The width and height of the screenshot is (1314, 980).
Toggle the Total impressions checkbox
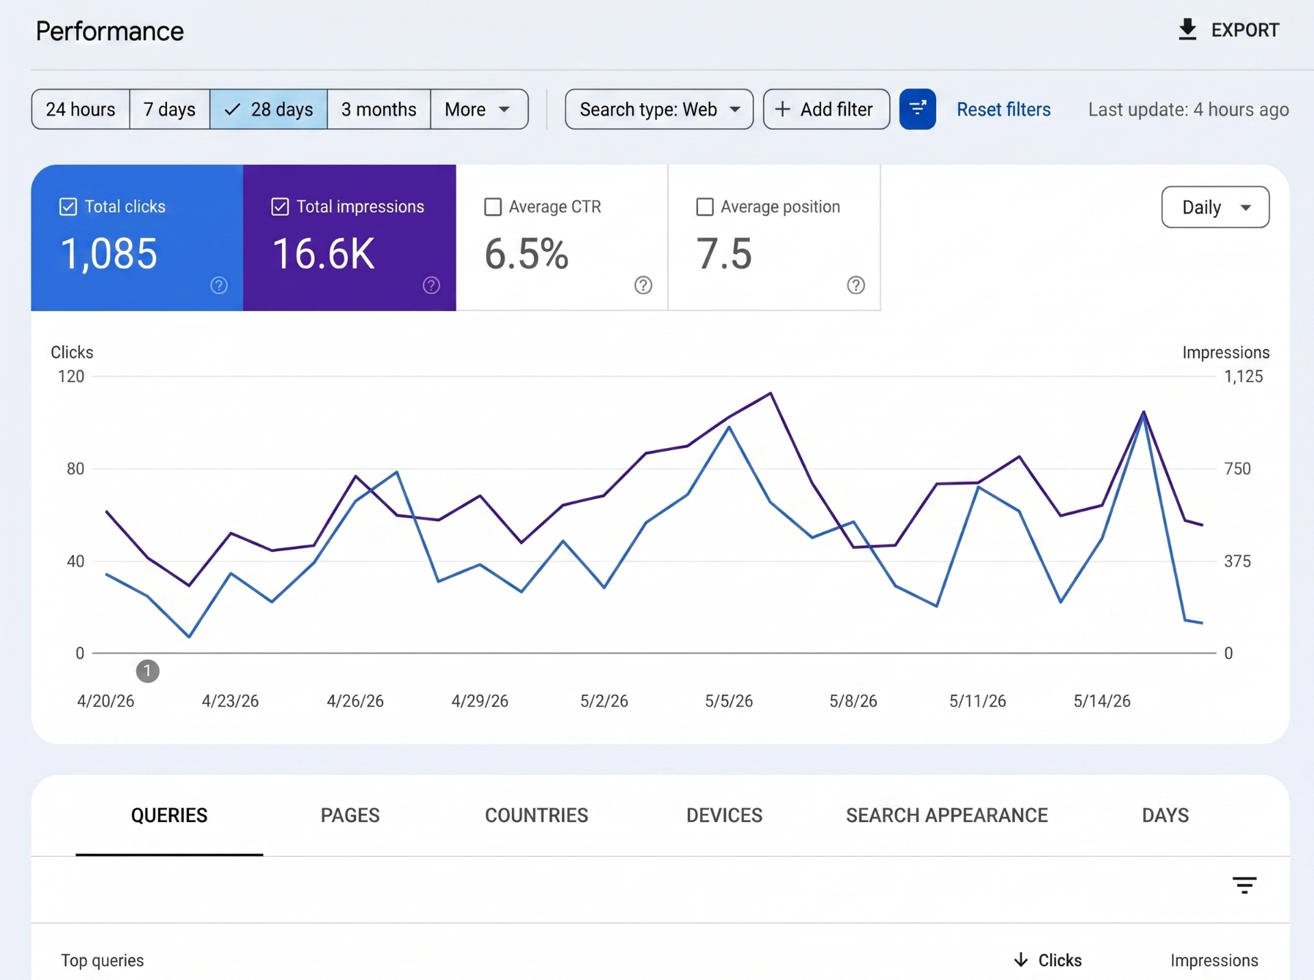click(280, 207)
